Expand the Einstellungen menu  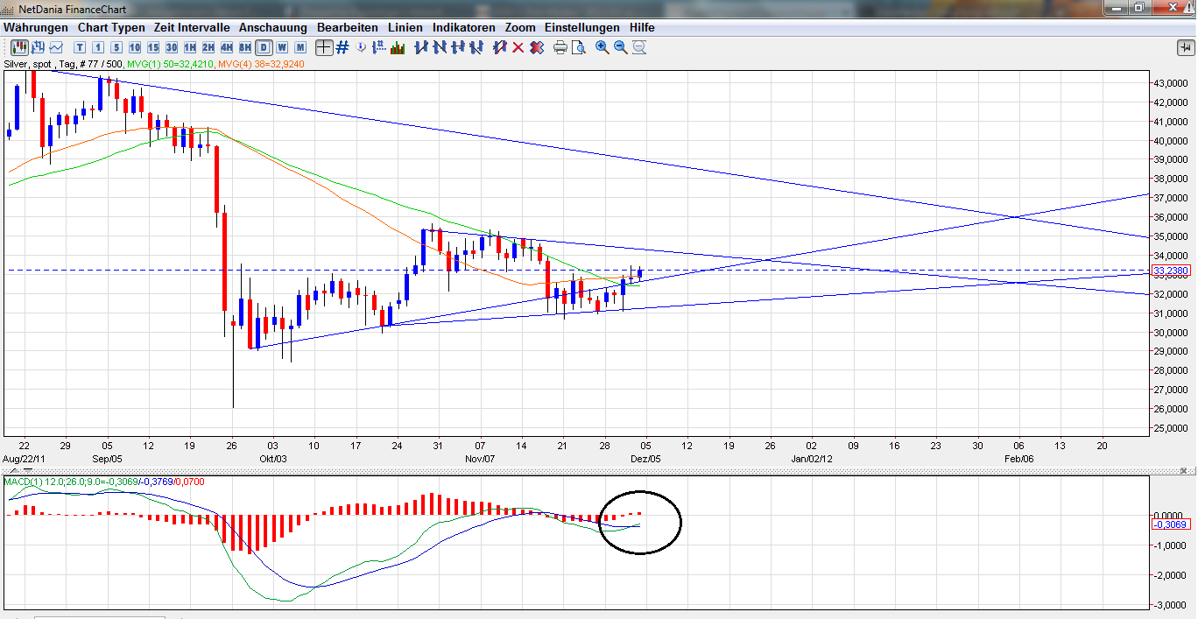(581, 27)
